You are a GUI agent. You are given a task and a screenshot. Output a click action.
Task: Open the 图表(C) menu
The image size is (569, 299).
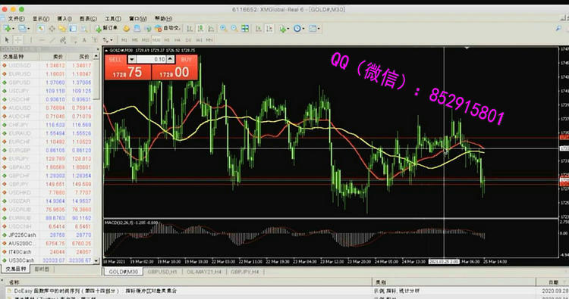pos(88,18)
